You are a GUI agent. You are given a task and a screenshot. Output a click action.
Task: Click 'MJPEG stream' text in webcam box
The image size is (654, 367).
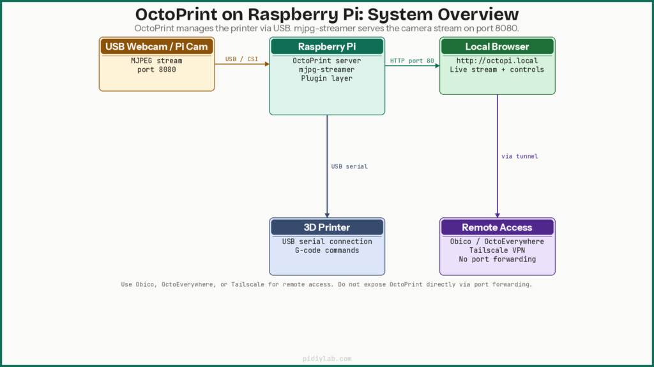pyautogui.click(x=156, y=61)
